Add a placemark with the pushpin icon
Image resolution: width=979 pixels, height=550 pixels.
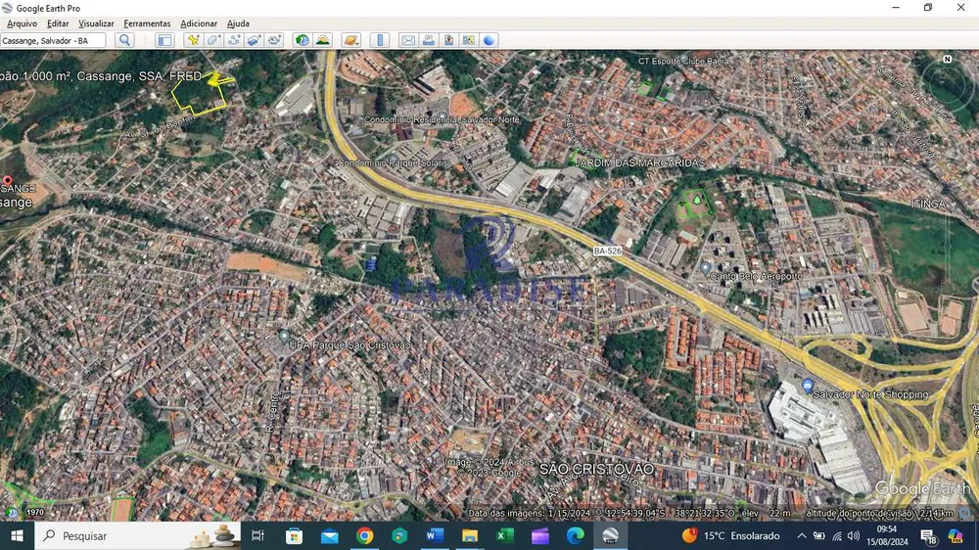coord(194,40)
